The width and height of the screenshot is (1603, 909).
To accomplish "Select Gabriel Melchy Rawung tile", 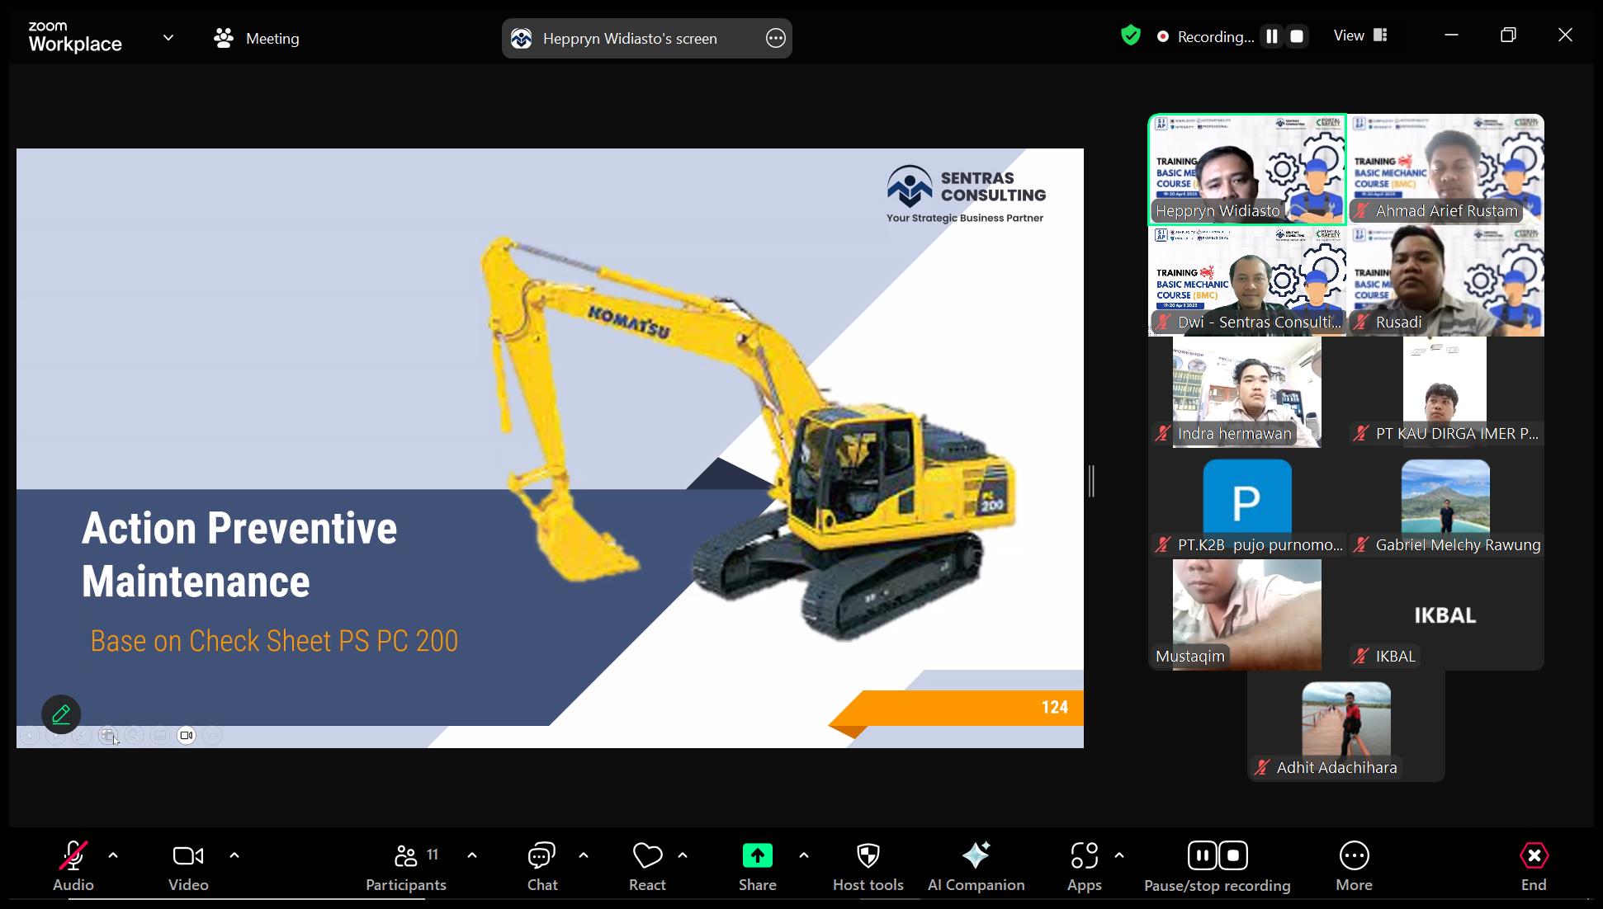I will pos(1445,503).
